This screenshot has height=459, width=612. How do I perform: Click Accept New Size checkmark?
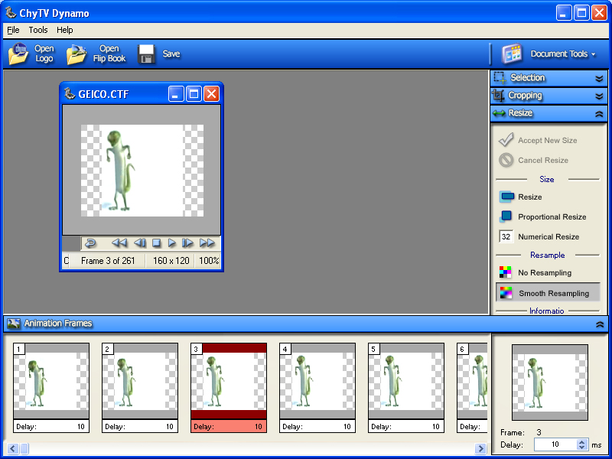(506, 139)
